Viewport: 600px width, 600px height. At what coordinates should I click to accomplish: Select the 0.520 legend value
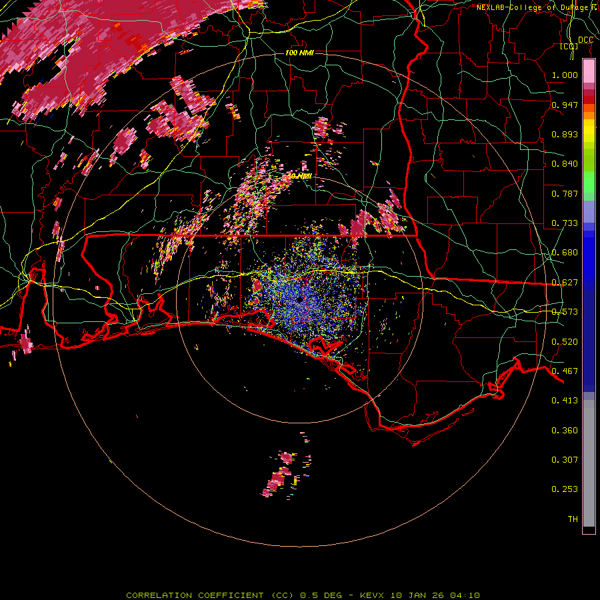coord(565,342)
